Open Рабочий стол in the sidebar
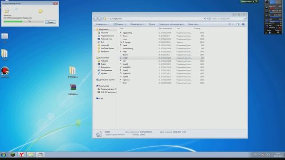This screenshot has width=285, height=160. [106, 39]
